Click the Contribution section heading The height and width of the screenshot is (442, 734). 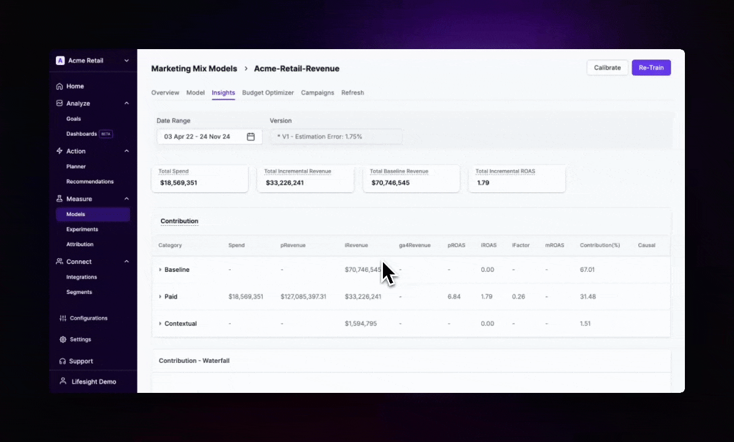click(x=179, y=221)
